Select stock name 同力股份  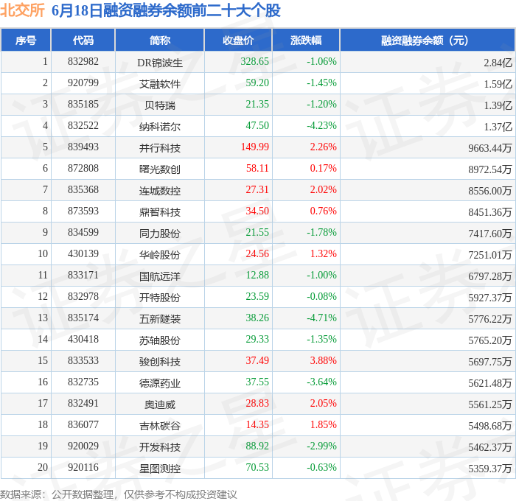pyautogui.click(x=160, y=234)
